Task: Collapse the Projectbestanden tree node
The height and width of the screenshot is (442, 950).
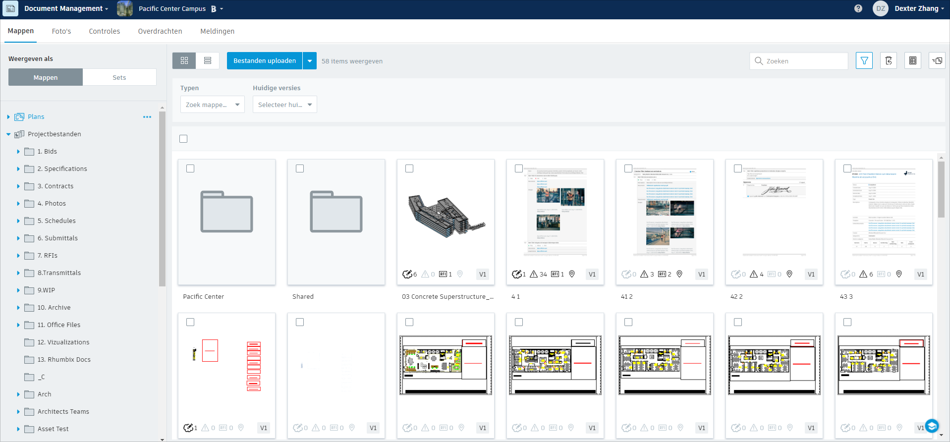Action: pyautogui.click(x=8, y=134)
